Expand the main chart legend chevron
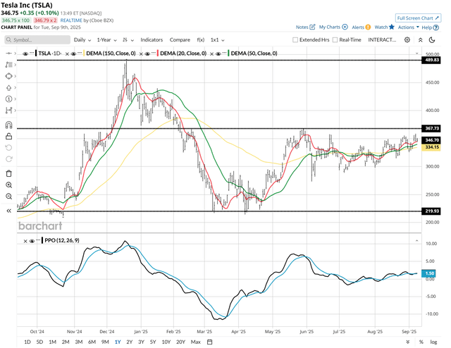The width and height of the screenshot is (451, 348). tap(416, 54)
